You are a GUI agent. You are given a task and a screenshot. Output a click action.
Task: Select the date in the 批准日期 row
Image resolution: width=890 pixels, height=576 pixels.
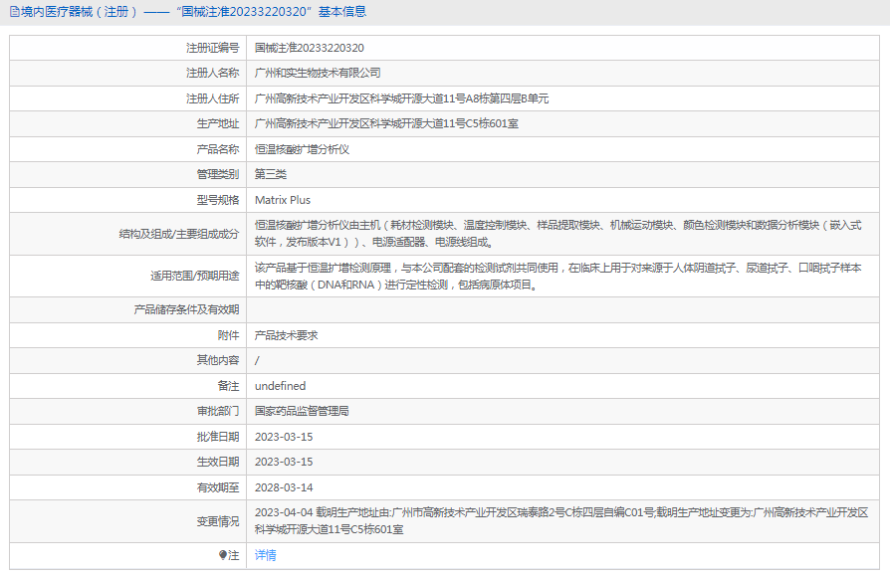coord(284,437)
